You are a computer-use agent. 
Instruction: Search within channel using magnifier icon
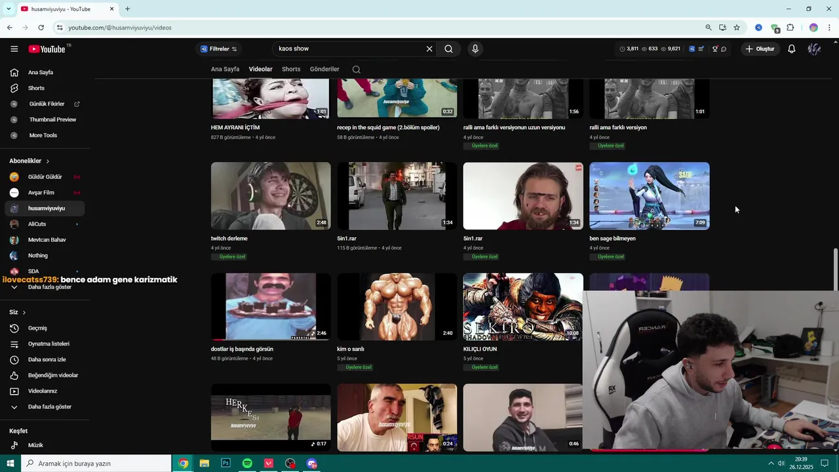tap(356, 69)
